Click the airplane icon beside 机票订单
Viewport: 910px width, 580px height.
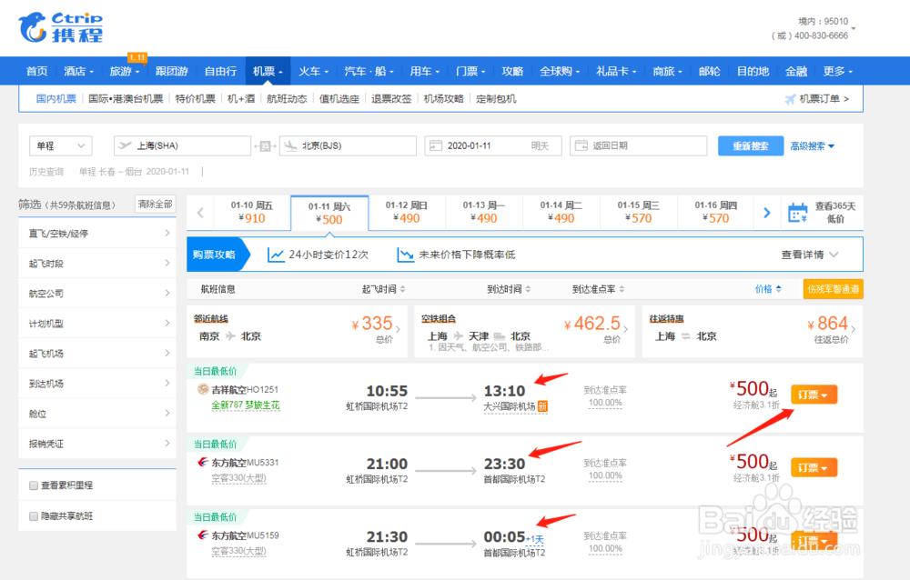[x=790, y=99]
